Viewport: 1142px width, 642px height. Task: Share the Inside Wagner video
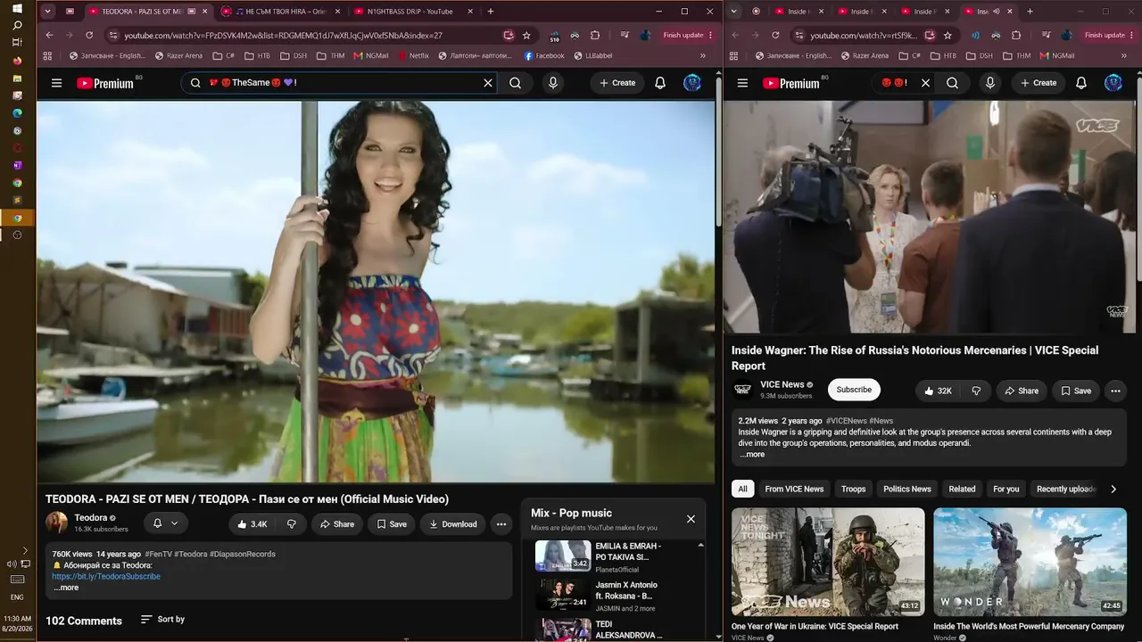(x=1022, y=391)
